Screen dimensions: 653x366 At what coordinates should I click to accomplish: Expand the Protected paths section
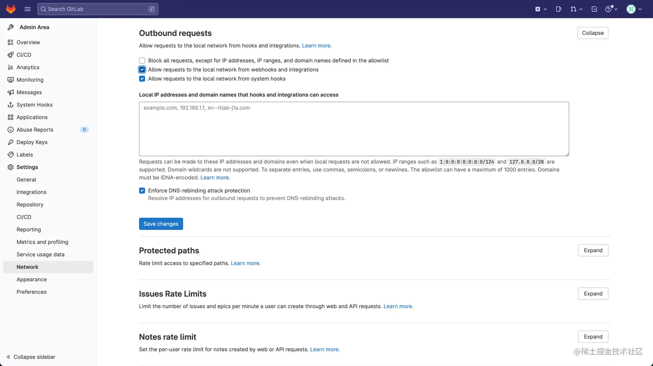click(593, 251)
